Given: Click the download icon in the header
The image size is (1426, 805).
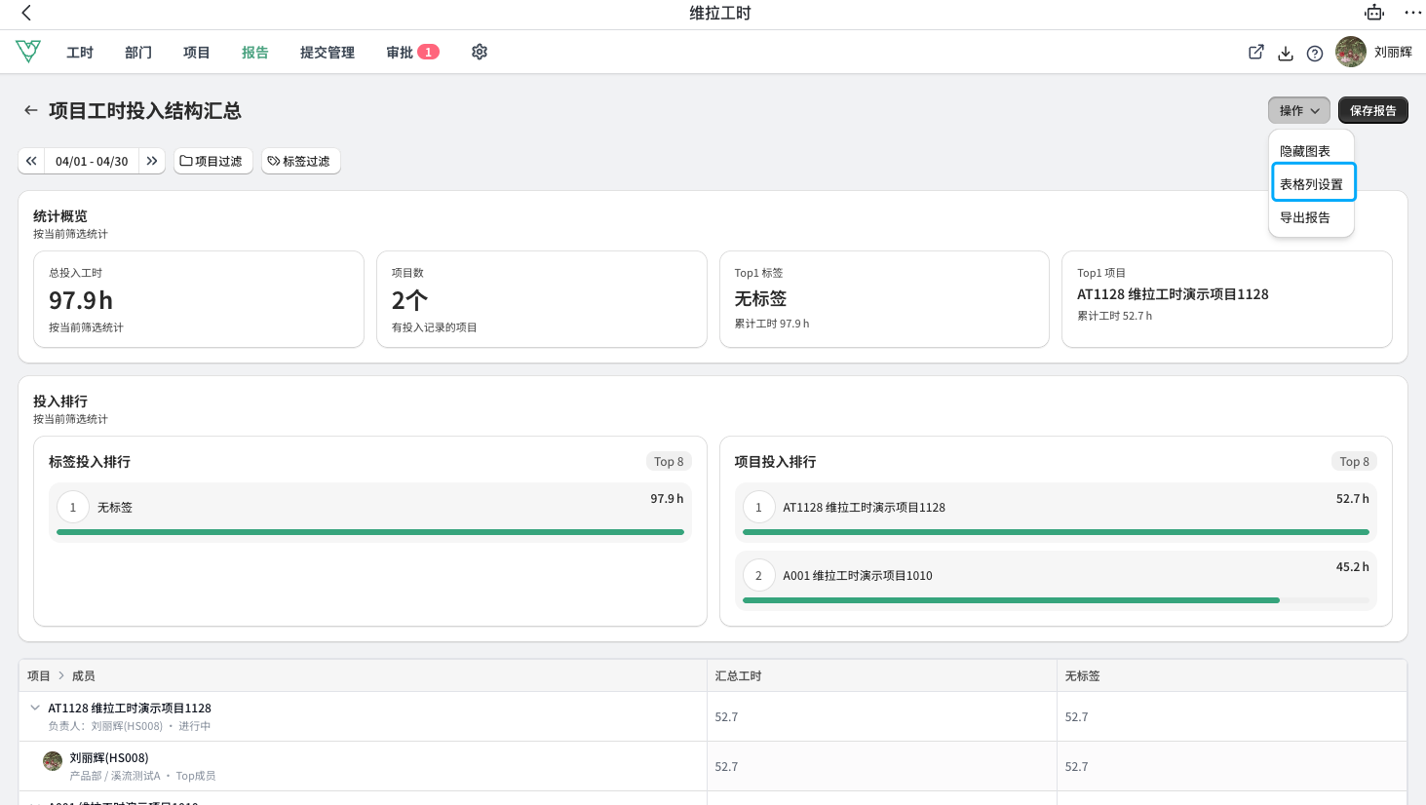Looking at the screenshot, I should click(1286, 53).
